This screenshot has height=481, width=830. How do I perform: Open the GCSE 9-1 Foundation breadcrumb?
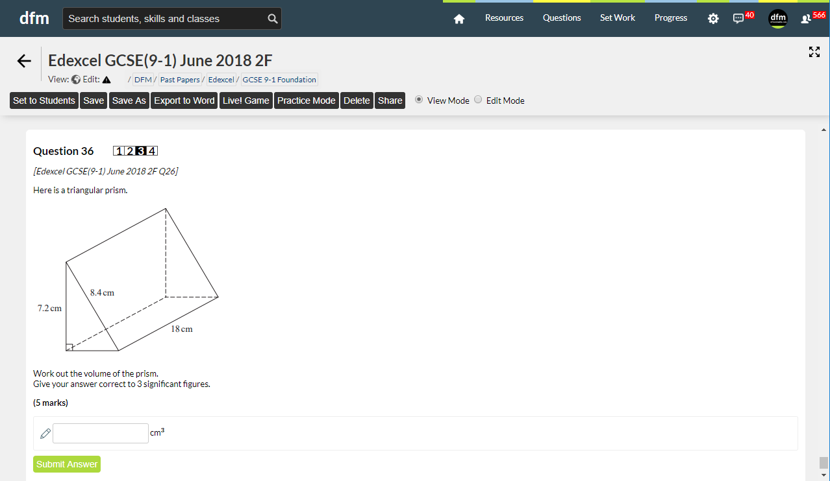click(279, 80)
